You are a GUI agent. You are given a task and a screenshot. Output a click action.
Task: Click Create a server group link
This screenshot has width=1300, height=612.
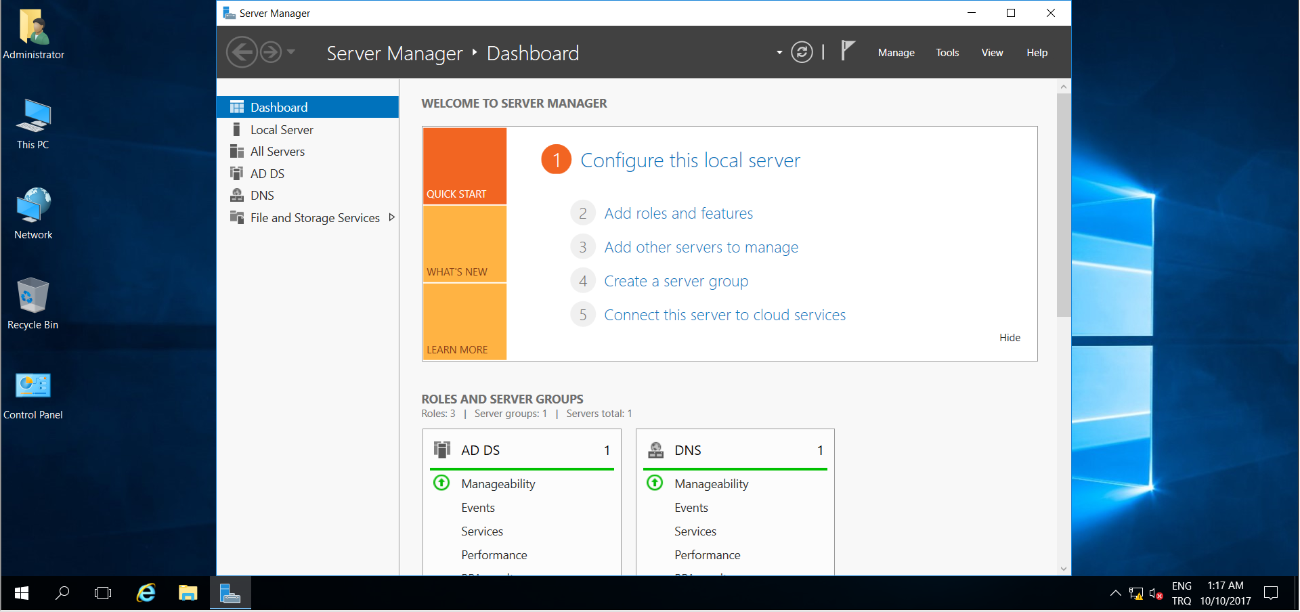(676, 281)
